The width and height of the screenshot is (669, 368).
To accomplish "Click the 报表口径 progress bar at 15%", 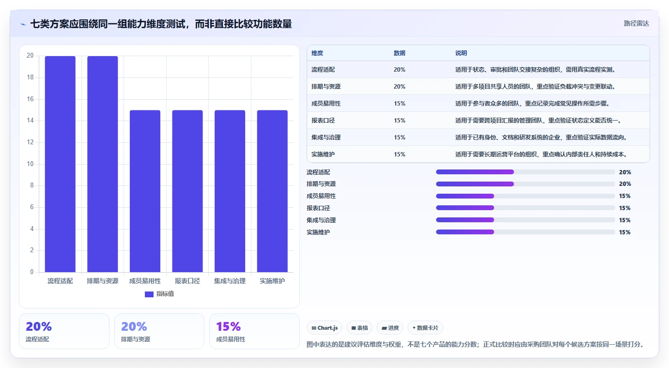I will (526, 208).
